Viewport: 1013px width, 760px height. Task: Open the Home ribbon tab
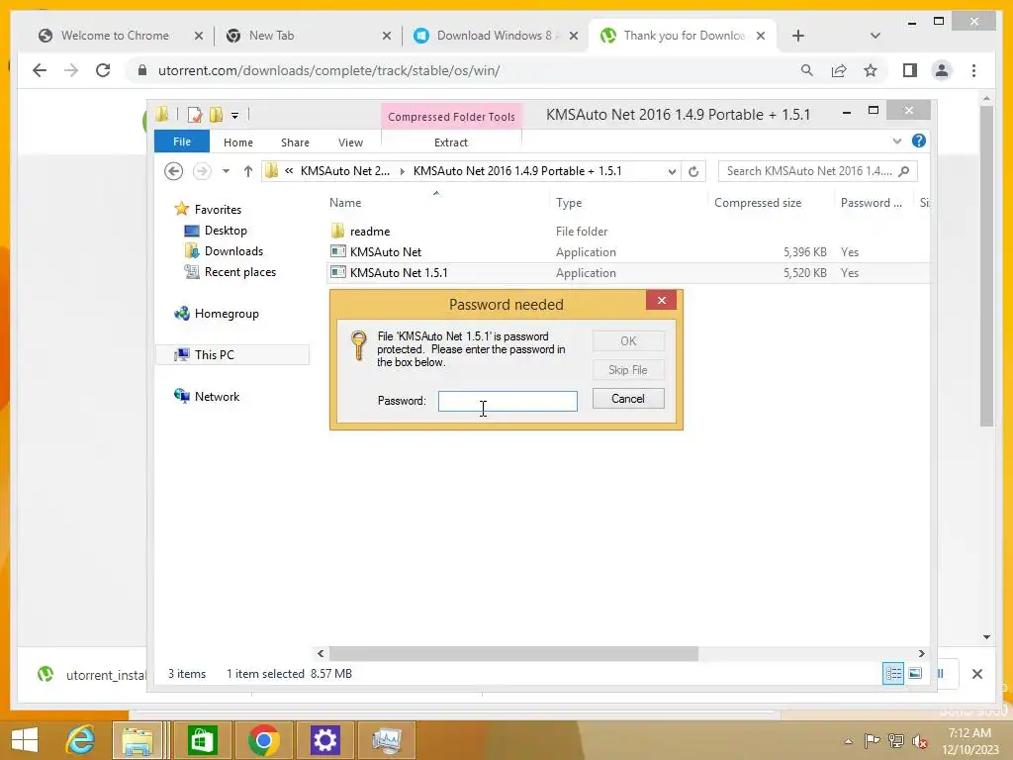coord(238,142)
